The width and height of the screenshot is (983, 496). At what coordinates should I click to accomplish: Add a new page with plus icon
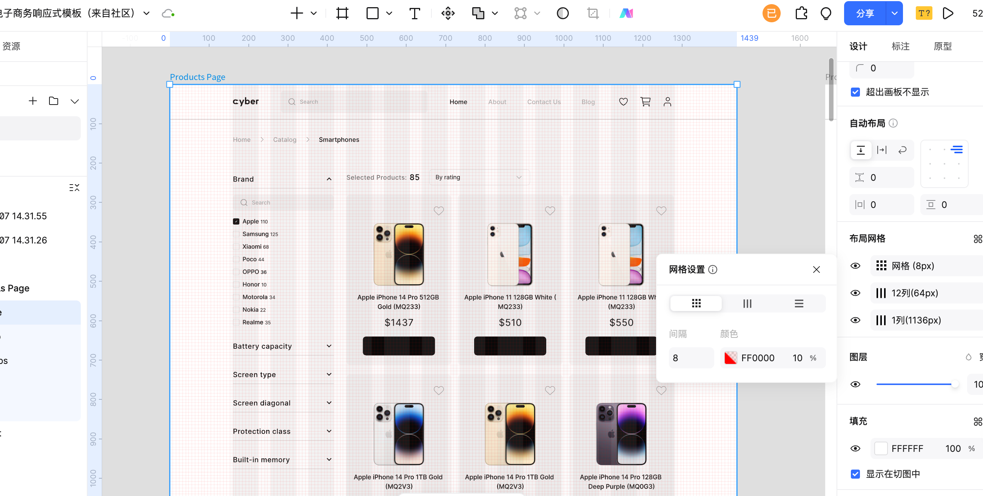pyautogui.click(x=33, y=101)
